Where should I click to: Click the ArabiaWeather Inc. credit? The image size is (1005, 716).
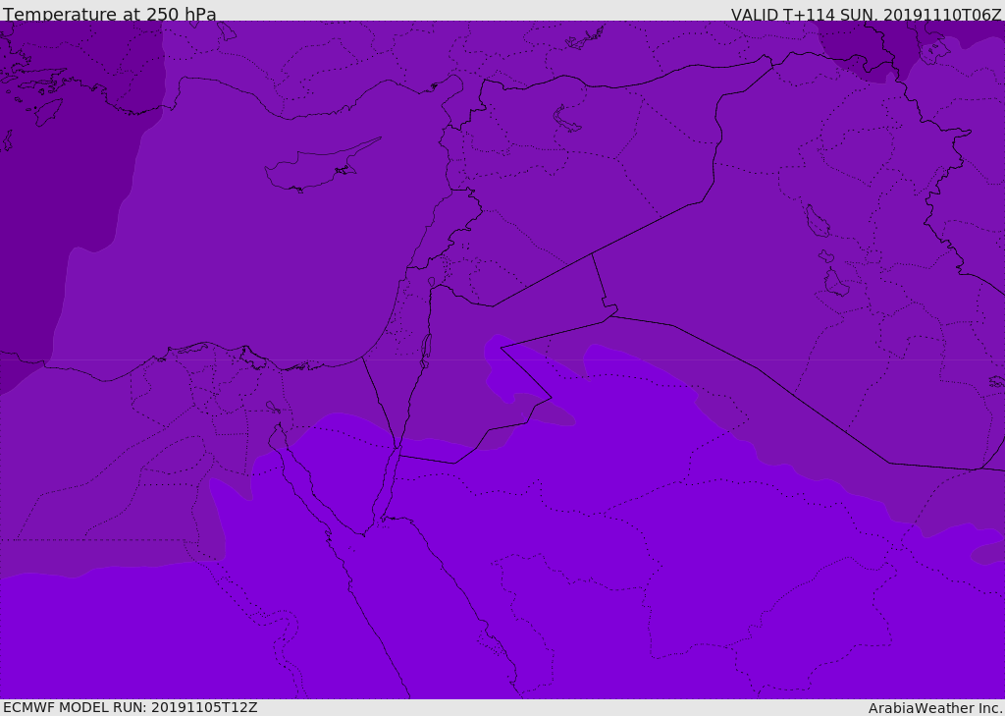click(x=934, y=708)
